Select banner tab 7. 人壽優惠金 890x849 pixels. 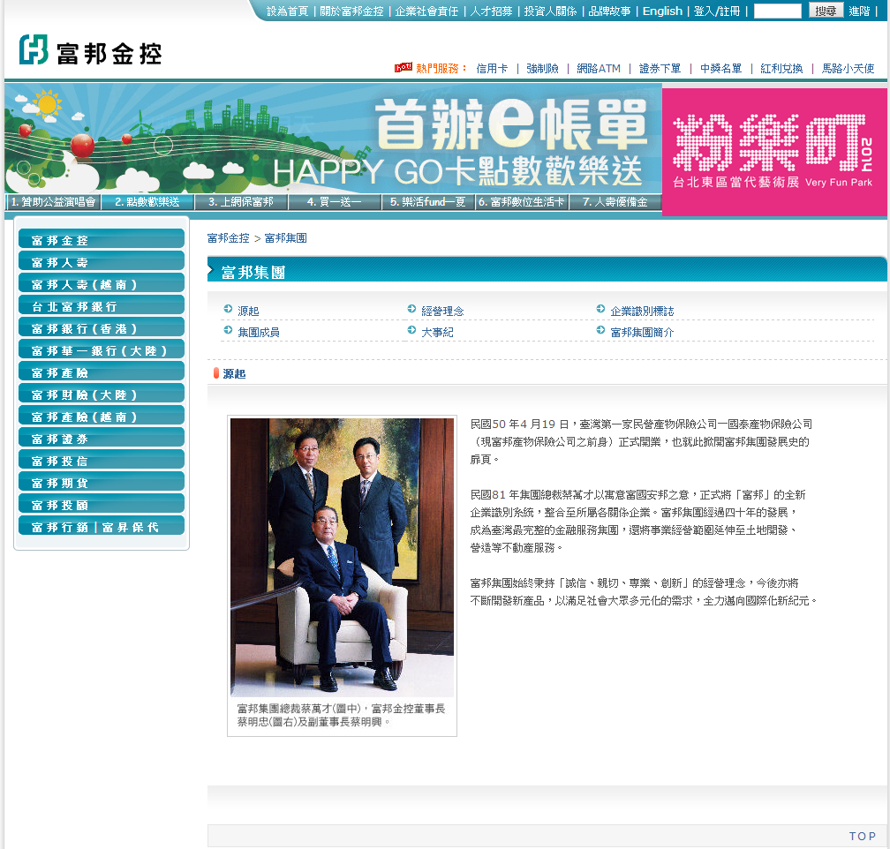(615, 202)
